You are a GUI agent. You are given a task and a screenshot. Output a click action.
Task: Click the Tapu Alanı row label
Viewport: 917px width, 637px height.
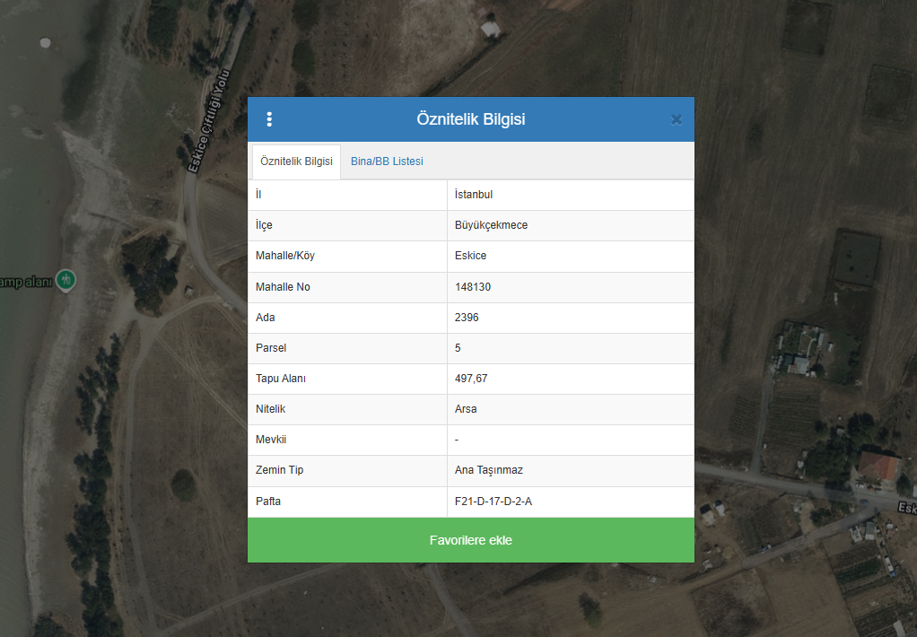(x=281, y=379)
